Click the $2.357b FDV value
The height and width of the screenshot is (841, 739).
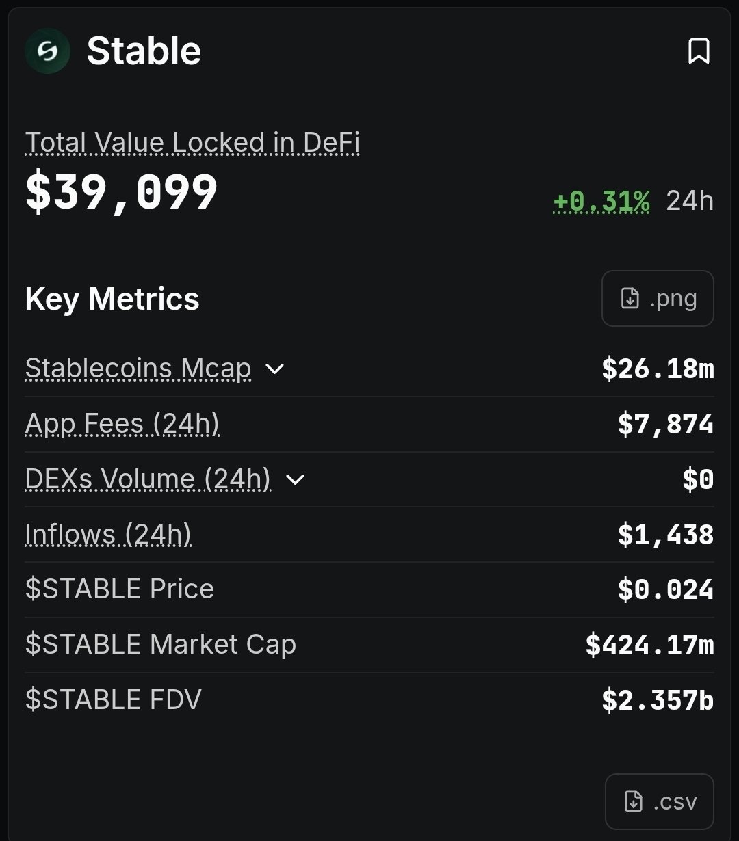pyautogui.click(x=658, y=700)
